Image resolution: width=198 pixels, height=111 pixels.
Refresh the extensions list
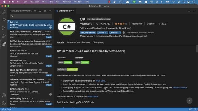pos(40,11)
